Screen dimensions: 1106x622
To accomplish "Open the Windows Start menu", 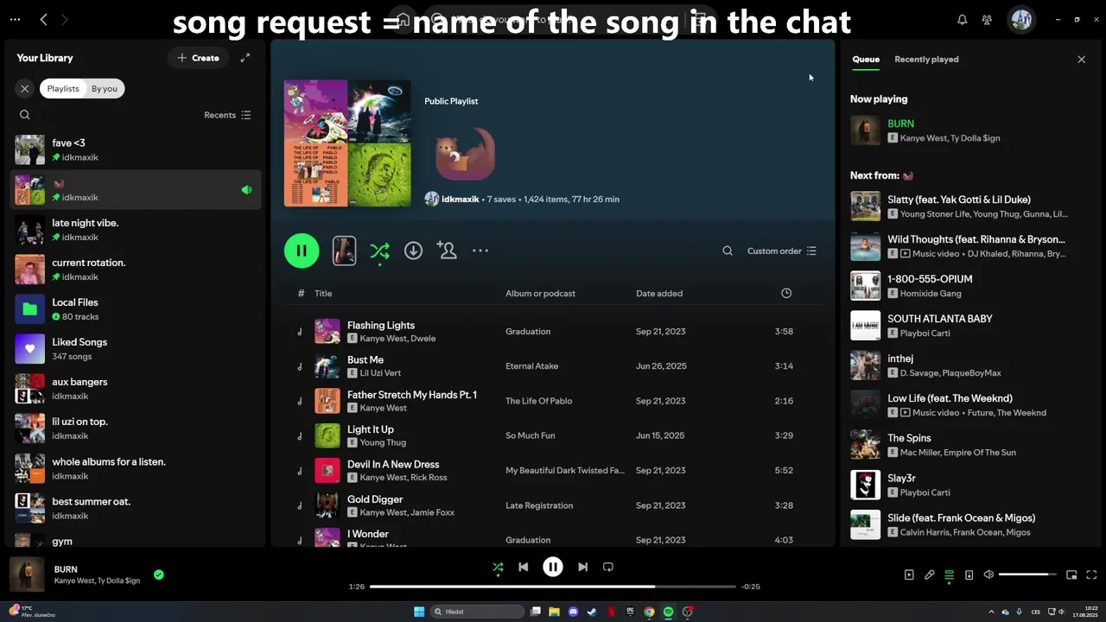I will tap(419, 612).
